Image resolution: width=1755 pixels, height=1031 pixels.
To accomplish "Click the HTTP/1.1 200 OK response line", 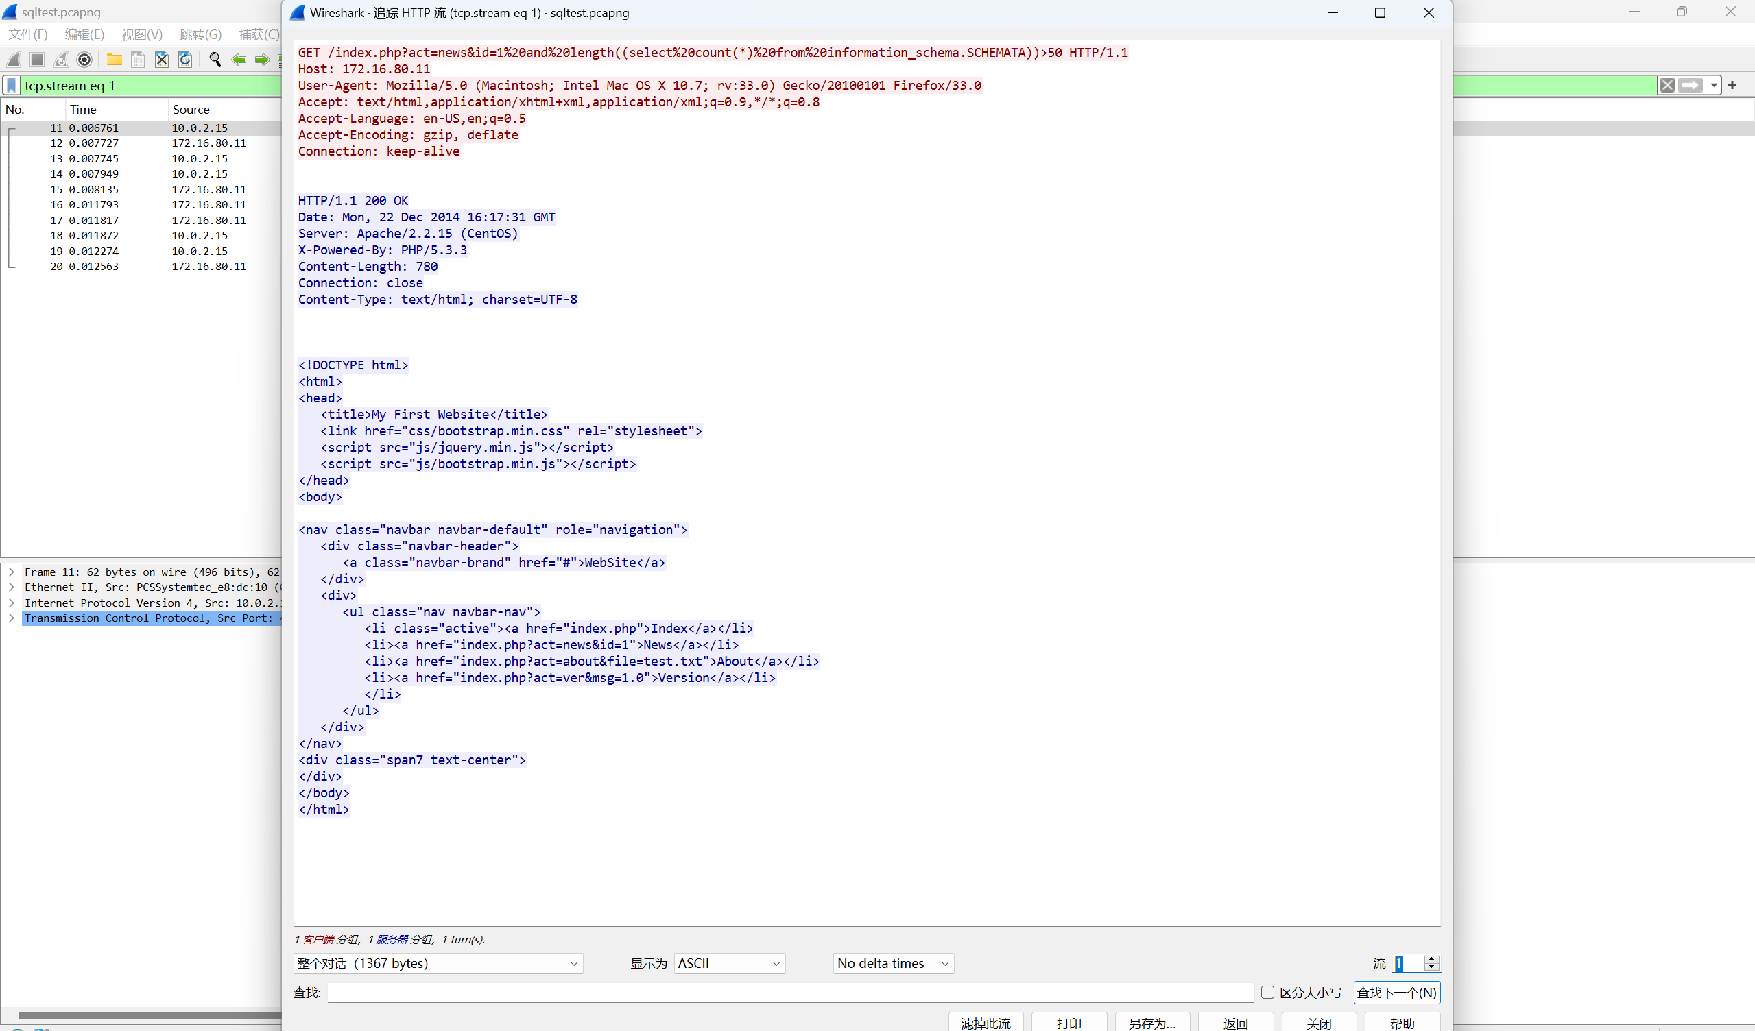I will coord(353,201).
